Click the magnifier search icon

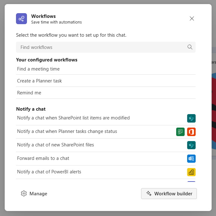(190, 47)
